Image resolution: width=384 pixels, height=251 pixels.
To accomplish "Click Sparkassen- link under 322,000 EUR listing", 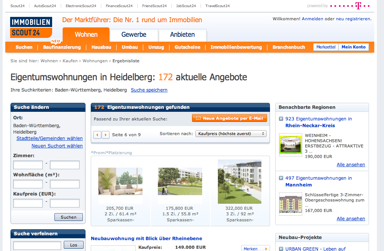I will point(240,220).
